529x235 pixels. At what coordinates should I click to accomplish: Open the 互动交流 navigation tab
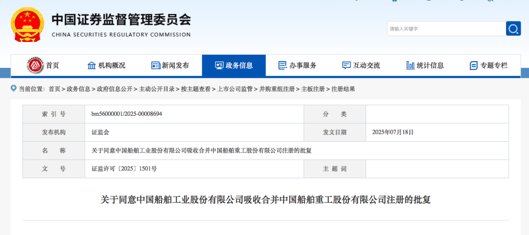tap(361, 65)
